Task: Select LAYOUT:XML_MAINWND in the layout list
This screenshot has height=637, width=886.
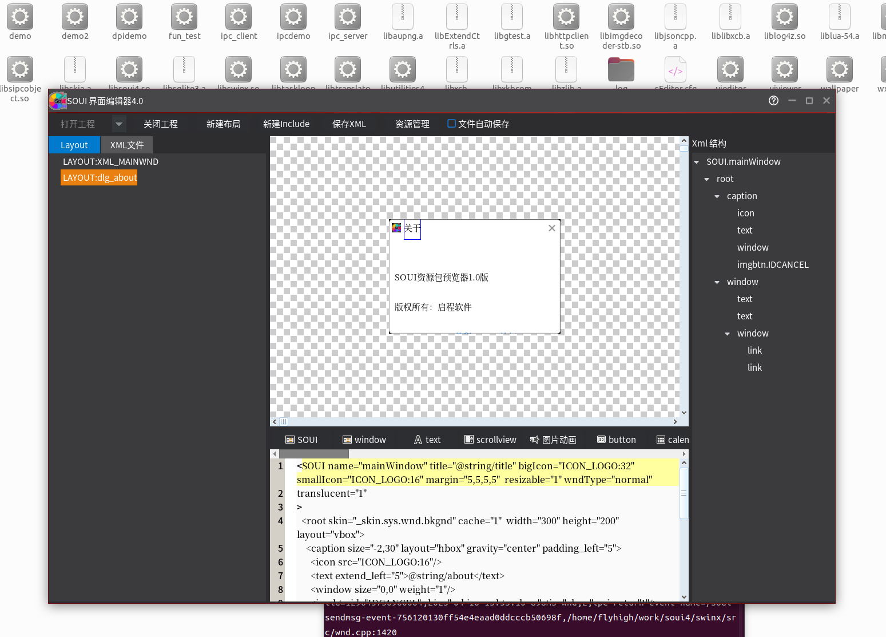Action: tap(111, 162)
